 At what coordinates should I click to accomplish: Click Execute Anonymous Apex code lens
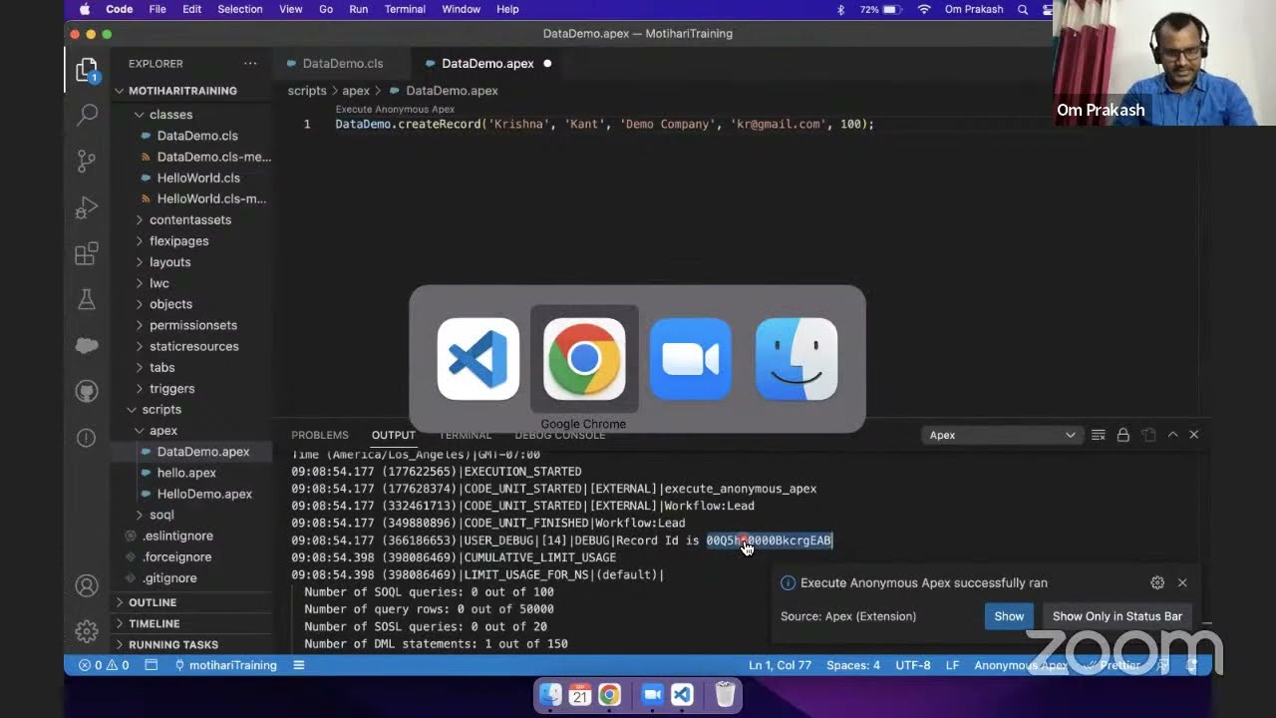[x=395, y=109]
